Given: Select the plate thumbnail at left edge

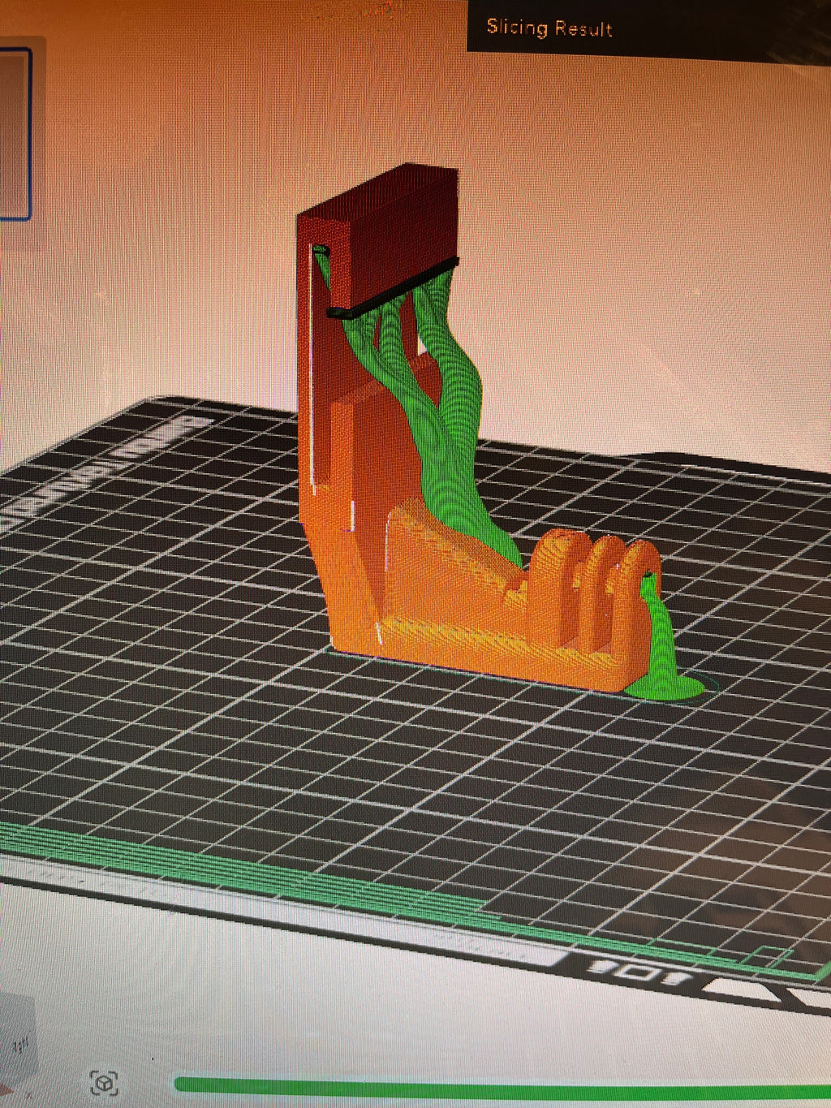Looking at the screenshot, I should (15, 134).
